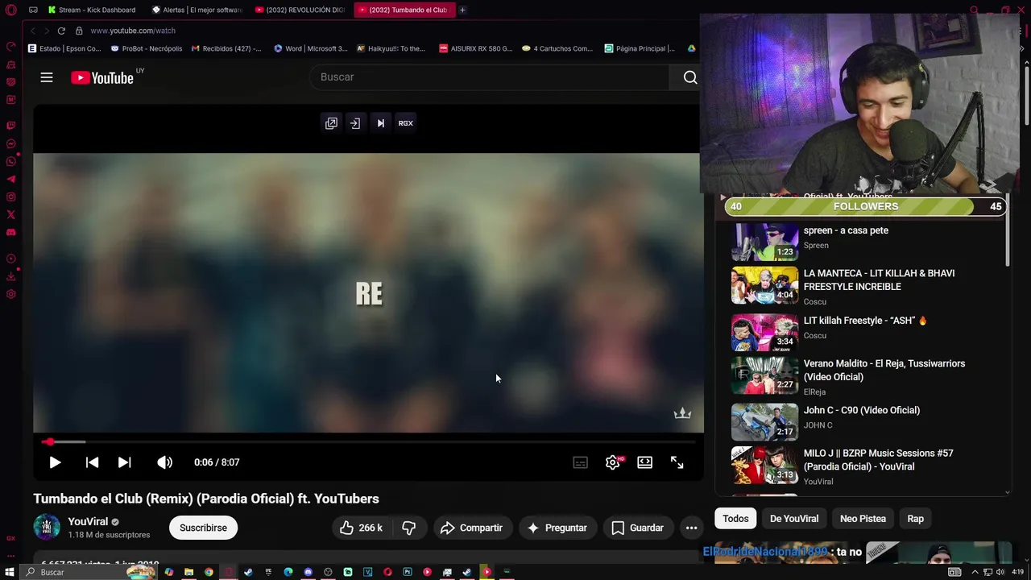The image size is (1031, 580).
Task: Open the Haikyuu bookmark
Action: [391, 48]
